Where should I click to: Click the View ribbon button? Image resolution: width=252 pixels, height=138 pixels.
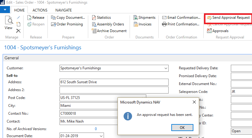coord(8,23)
